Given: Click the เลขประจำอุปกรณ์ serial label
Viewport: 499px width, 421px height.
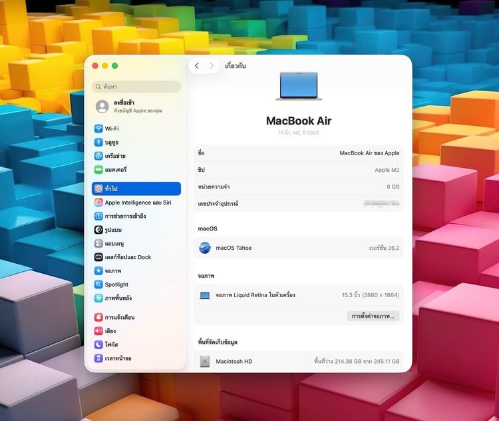Looking at the screenshot, I should click(x=218, y=204).
